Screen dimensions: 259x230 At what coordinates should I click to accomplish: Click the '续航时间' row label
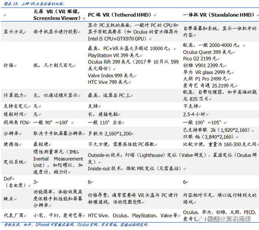[14, 114]
